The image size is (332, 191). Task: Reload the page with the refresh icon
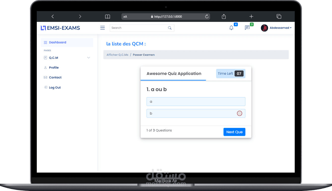pos(207,16)
